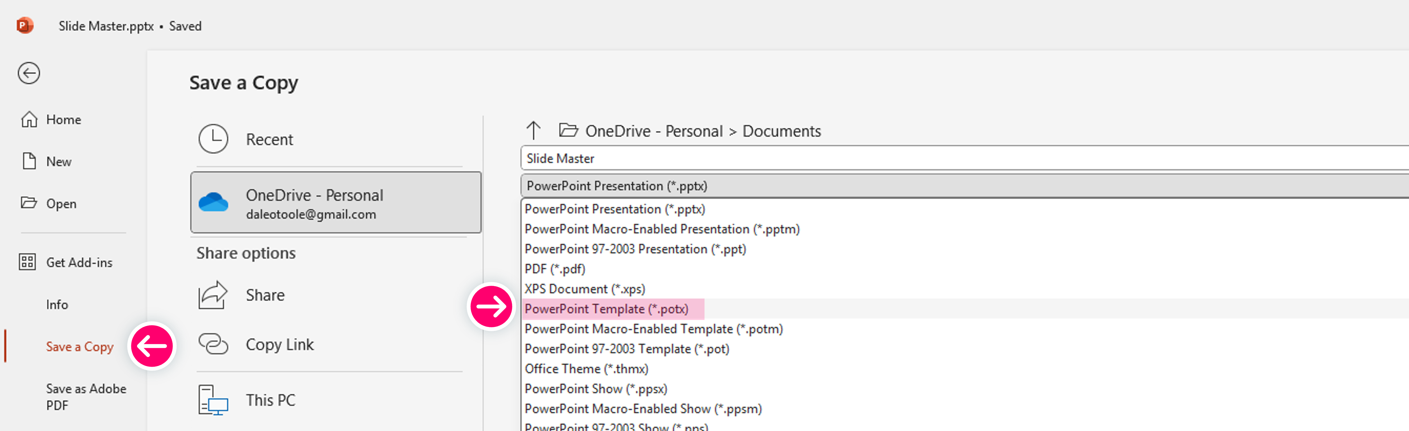Image resolution: width=1409 pixels, height=431 pixels.
Task: Click the folder icon beside OneDrive path
Action: [568, 130]
